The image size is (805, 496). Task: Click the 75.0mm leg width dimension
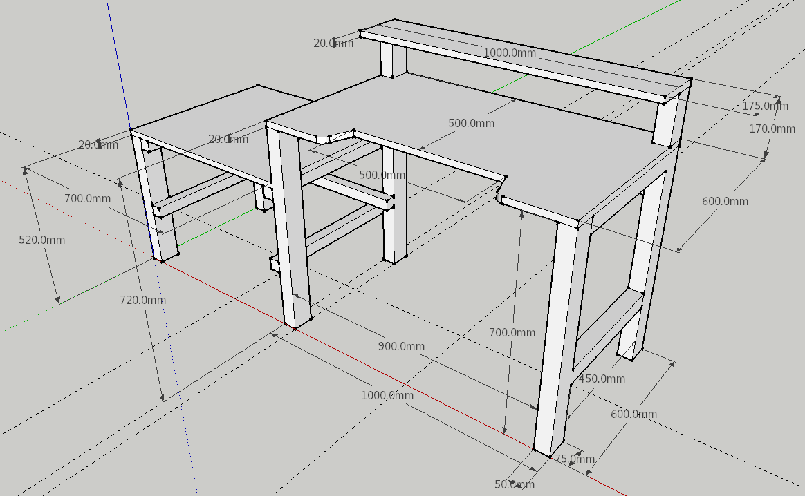coord(575,457)
